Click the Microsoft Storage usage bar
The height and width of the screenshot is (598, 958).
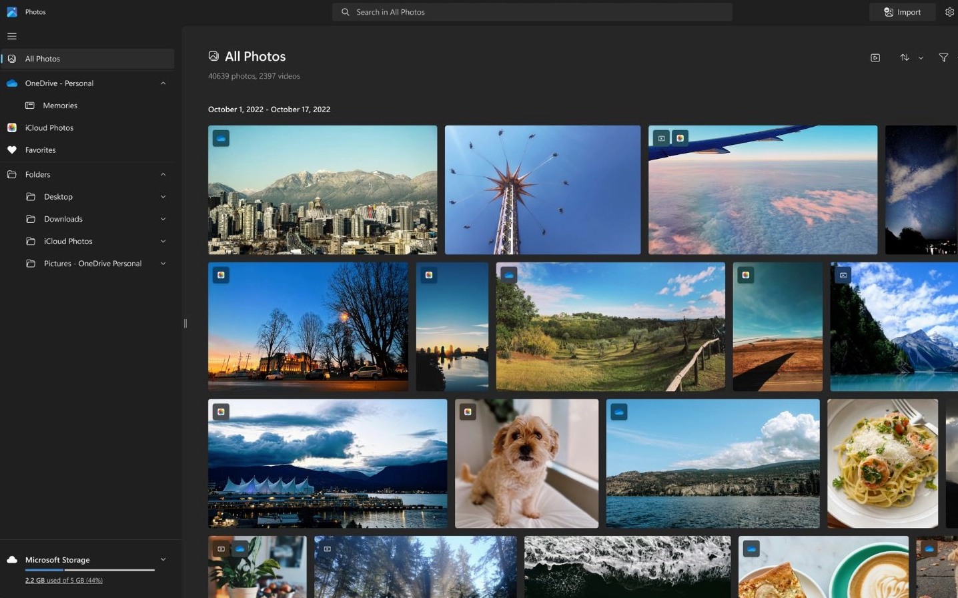click(89, 570)
